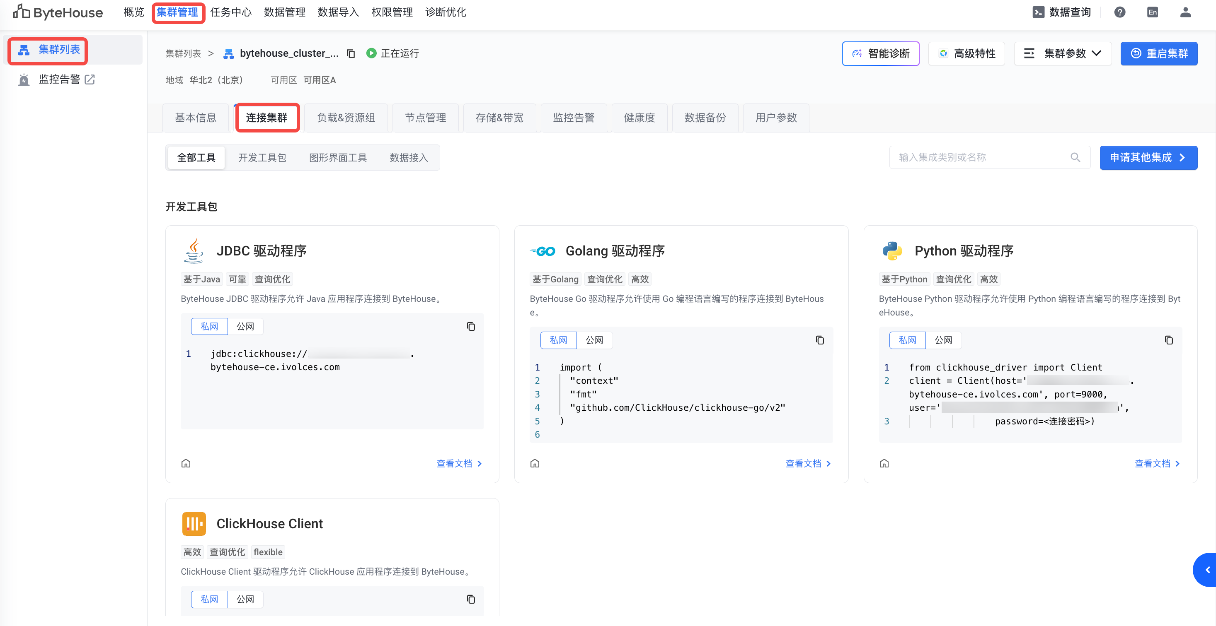Open the 集群参数 dropdown
1216x626 pixels.
pos(1063,54)
